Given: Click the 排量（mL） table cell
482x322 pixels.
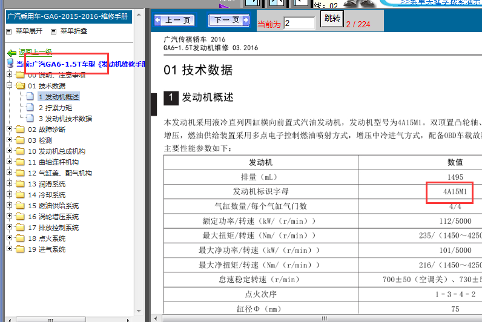Looking at the screenshot, I should point(260,177).
